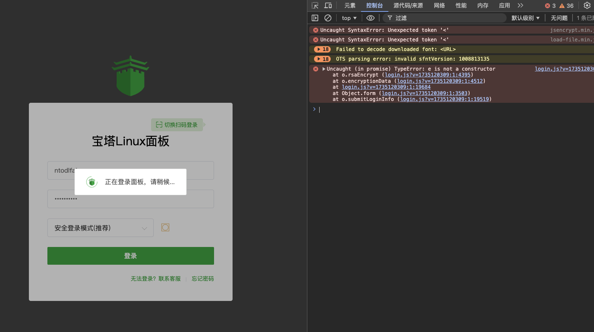The image size is (594, 332).
Task: Open the 默认级别 log level dropdown
Action: point(525,18)
